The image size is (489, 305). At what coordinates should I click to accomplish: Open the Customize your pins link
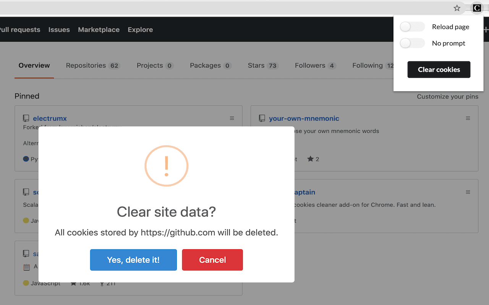447,96
